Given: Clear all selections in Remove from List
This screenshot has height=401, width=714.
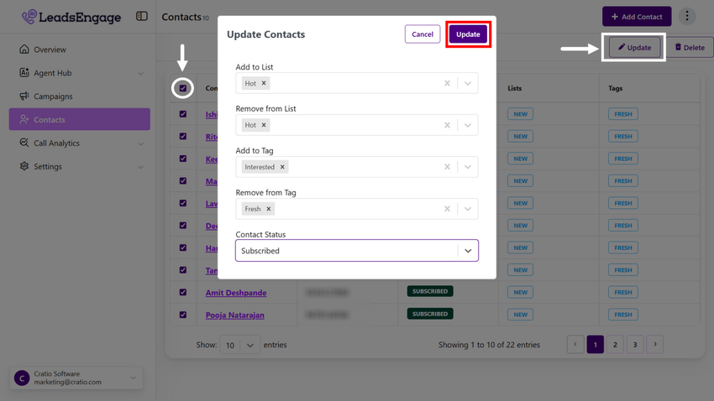Looking at the screenshot, I should 447,125.
